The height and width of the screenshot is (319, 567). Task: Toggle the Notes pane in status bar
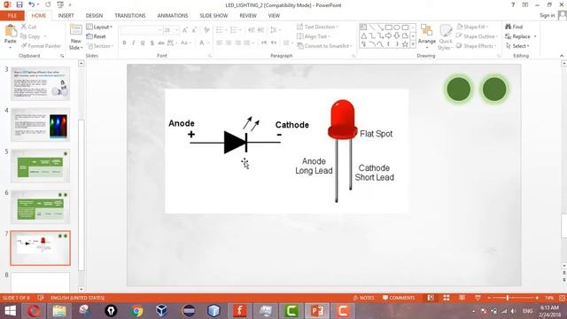pos(363,298)
